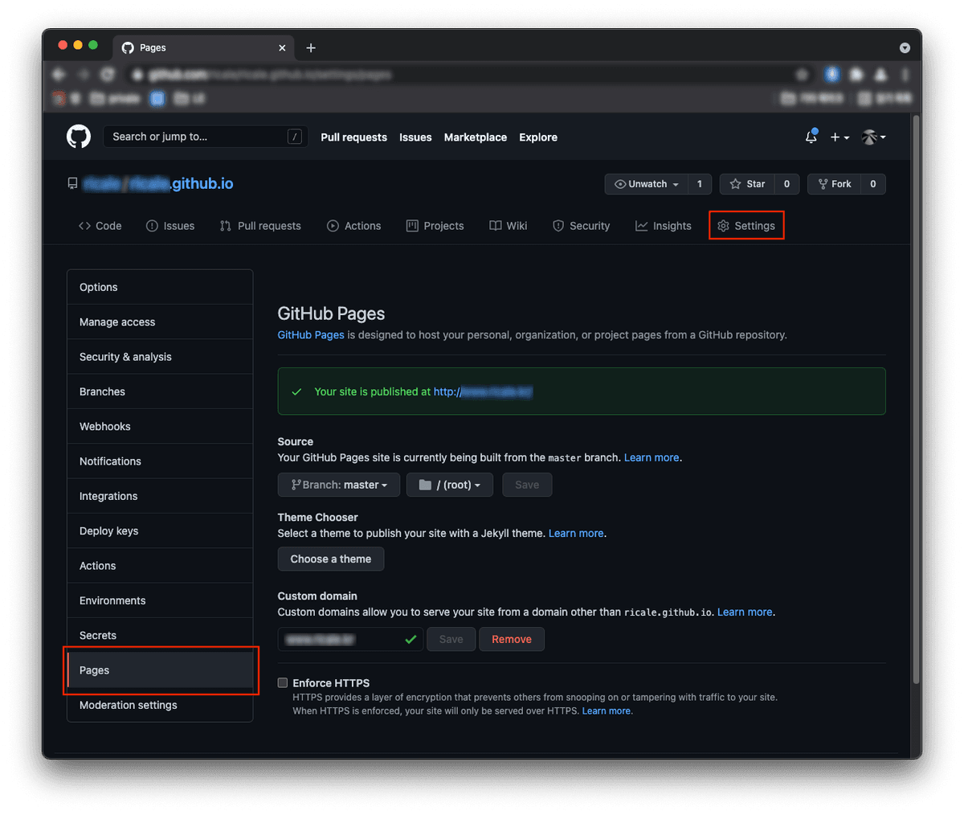This screenshot has width=964, height=815.
Task: Click Pull requests in the top navigation
Action: click(353, 137)
